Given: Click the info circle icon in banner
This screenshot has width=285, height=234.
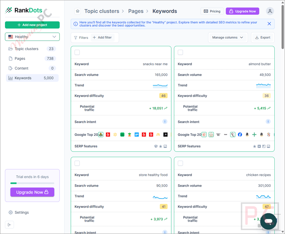Looking at the screenshot, I should [x=76, y=24].
